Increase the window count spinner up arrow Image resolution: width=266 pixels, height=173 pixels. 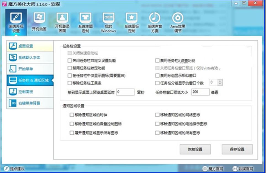(x=220, y=81)
